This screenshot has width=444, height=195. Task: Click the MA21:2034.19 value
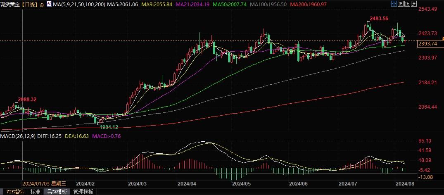coord(192,5)
